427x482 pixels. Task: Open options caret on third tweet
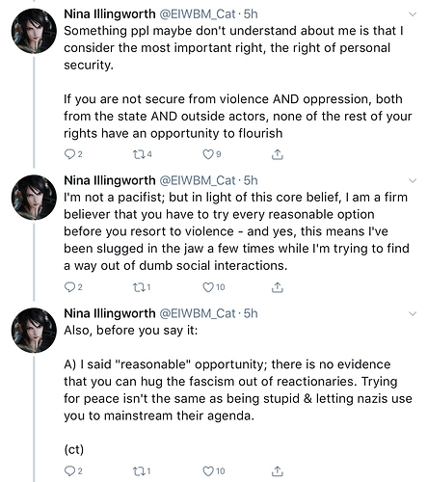(413, 313)
